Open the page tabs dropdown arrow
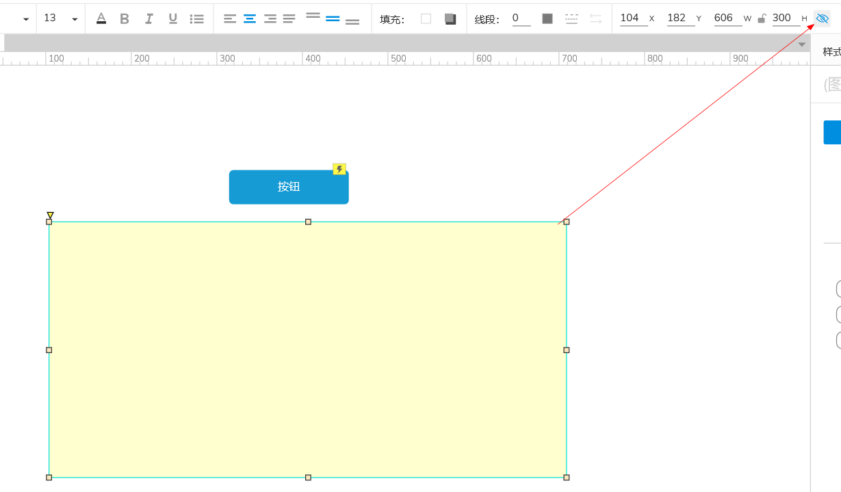The width and height of the screenshot is (841, 492). coord(802,44)
